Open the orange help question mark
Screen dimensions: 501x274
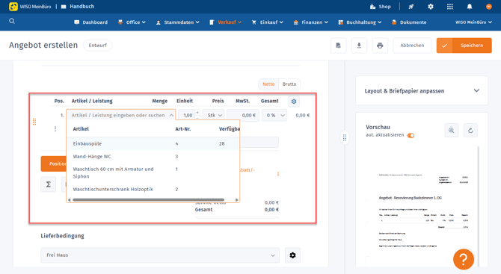(464, 259)
